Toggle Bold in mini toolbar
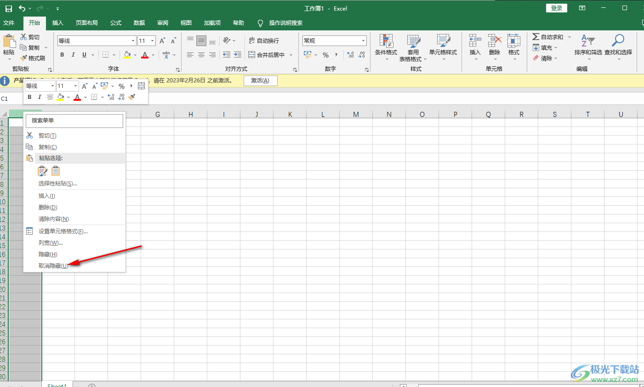This screenshot has height=387, width=644. click(x=29, y=97)
